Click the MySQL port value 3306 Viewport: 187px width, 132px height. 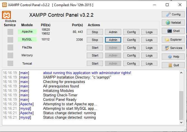tap(80, 40)
